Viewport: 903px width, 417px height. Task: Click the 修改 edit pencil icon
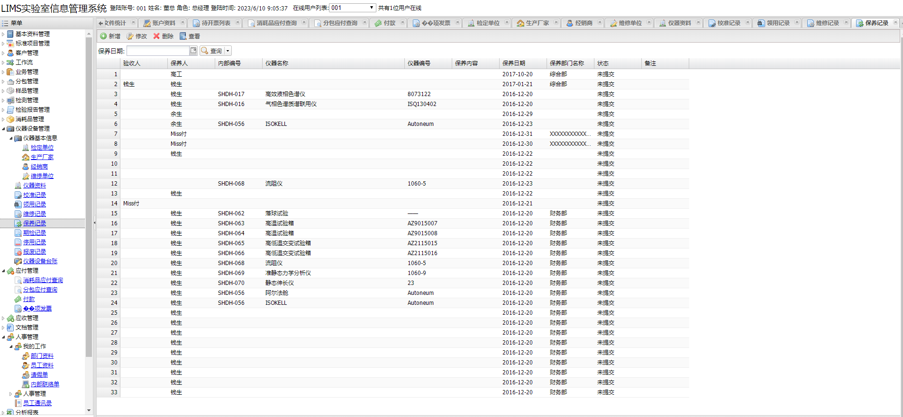130,36
